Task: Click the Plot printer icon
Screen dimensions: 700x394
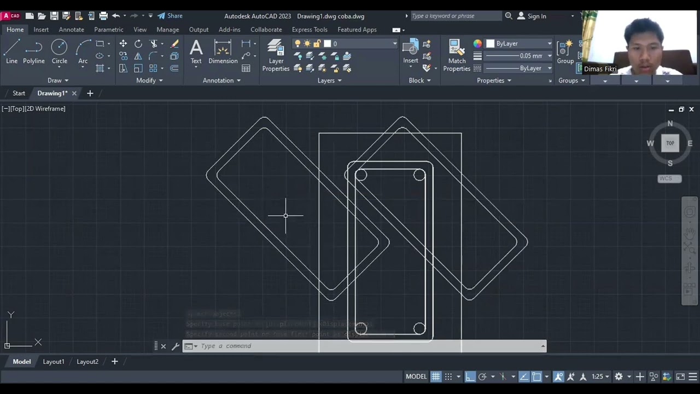Action: tap(103, 16)
